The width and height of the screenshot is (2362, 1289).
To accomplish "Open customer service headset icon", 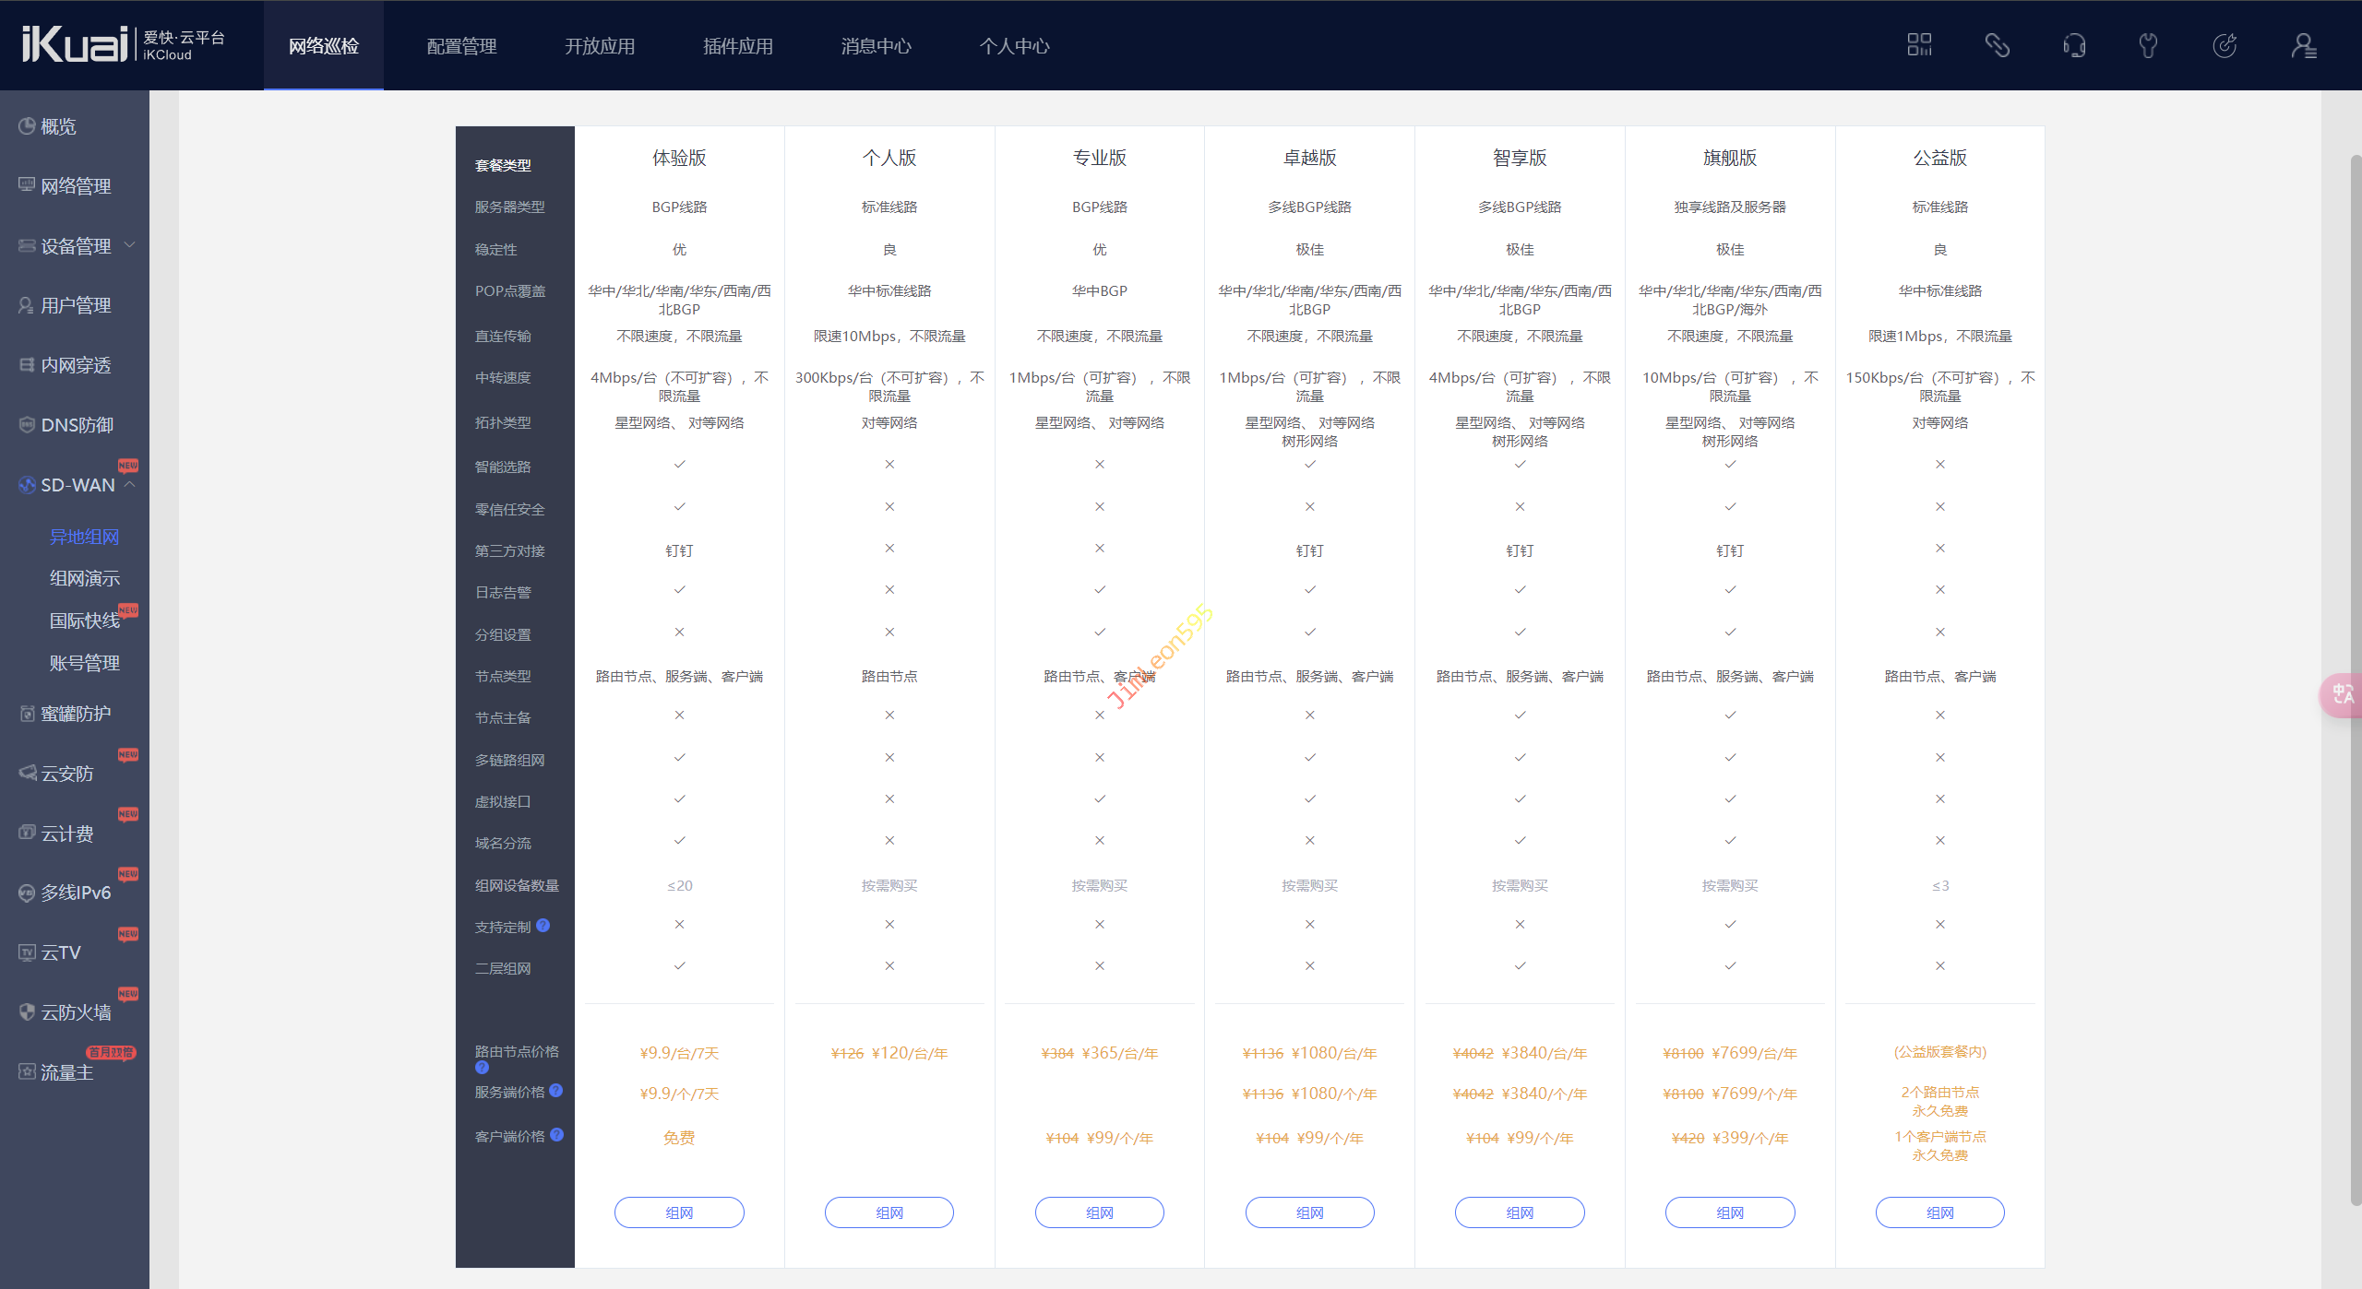I will coord(2074,45).
